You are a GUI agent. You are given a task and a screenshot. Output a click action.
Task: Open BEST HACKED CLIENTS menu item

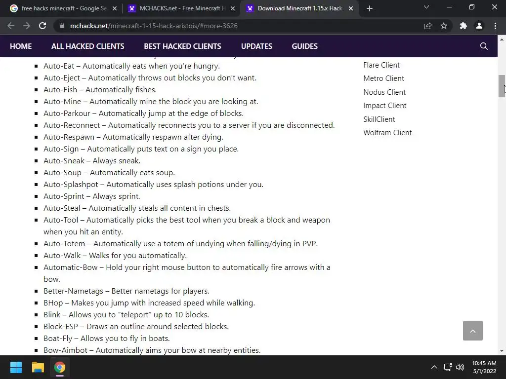point(183,46)
